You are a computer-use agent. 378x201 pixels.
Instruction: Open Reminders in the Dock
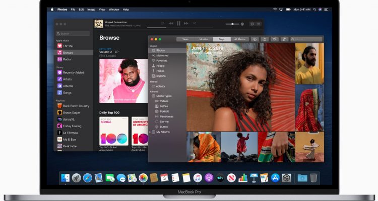point(175,178)
